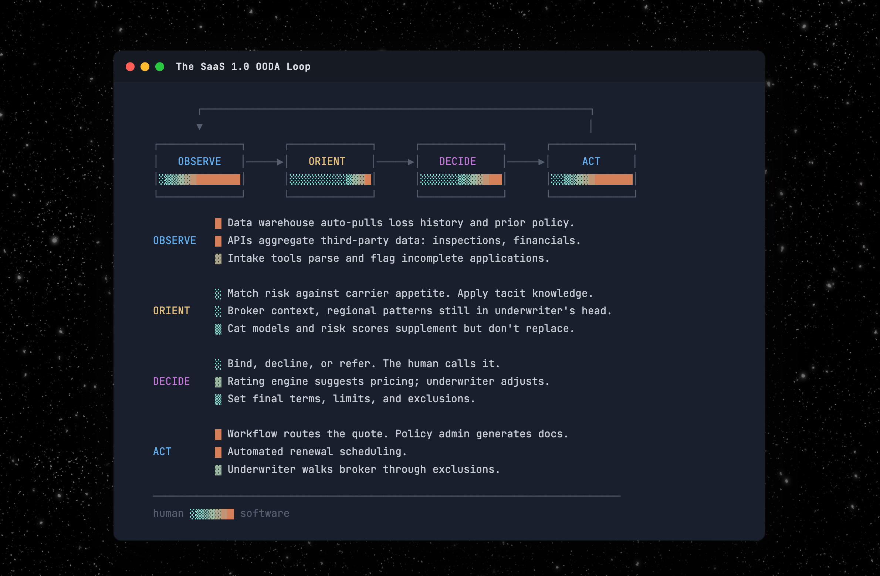This screenshot has height=576, width=880.
Task: Click the marker before 'Rating engine suggests pricing'
Action: click(218, 382)
